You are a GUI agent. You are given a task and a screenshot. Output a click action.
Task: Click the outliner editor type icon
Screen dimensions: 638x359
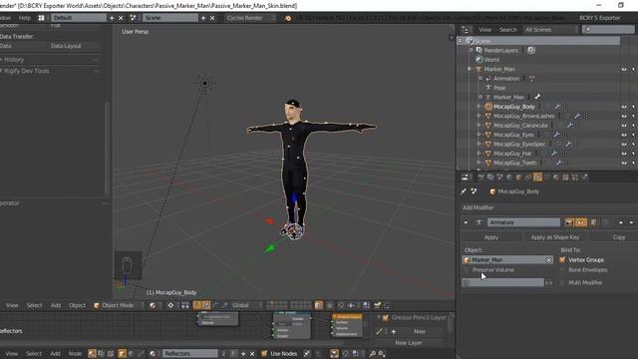pyautogui.click(x=466, y=29)
